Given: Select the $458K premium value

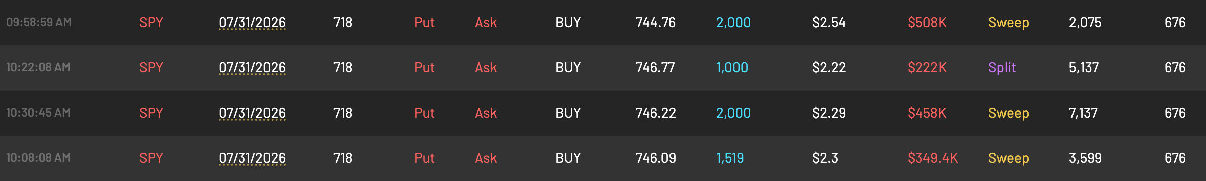Looking at the screenshot, I should pos(927,113).
